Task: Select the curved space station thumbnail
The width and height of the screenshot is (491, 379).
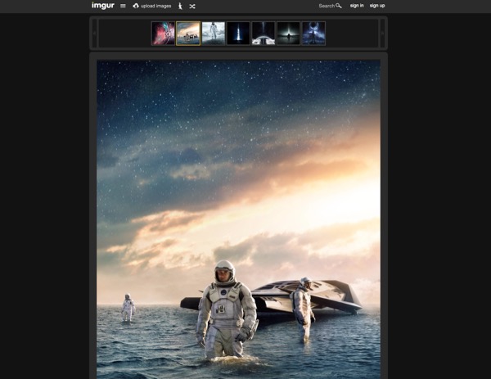Action: pyautogui.click(x=264, y=34)
